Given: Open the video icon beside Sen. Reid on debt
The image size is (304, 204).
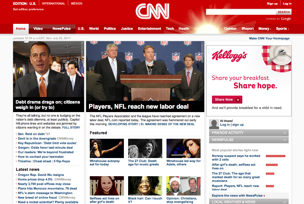Looking at the screenshot, I should pos(48,134).
